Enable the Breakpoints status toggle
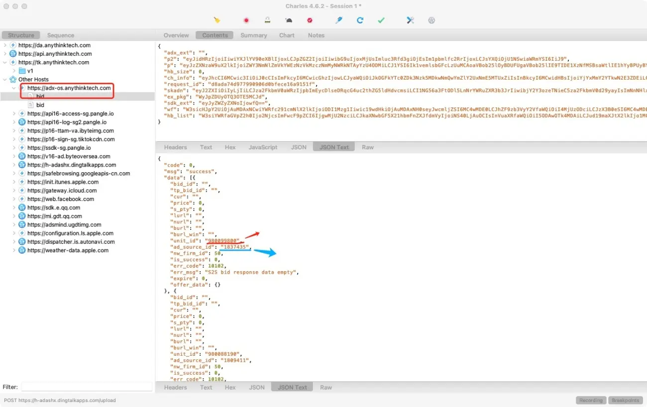Image resolution: width=647 pixels, height=407 pixels. 625,400
